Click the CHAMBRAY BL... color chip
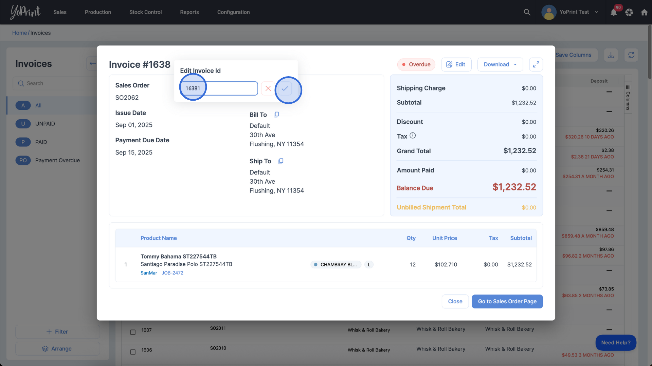Screen dimensions: 652x366 (336, 265)
